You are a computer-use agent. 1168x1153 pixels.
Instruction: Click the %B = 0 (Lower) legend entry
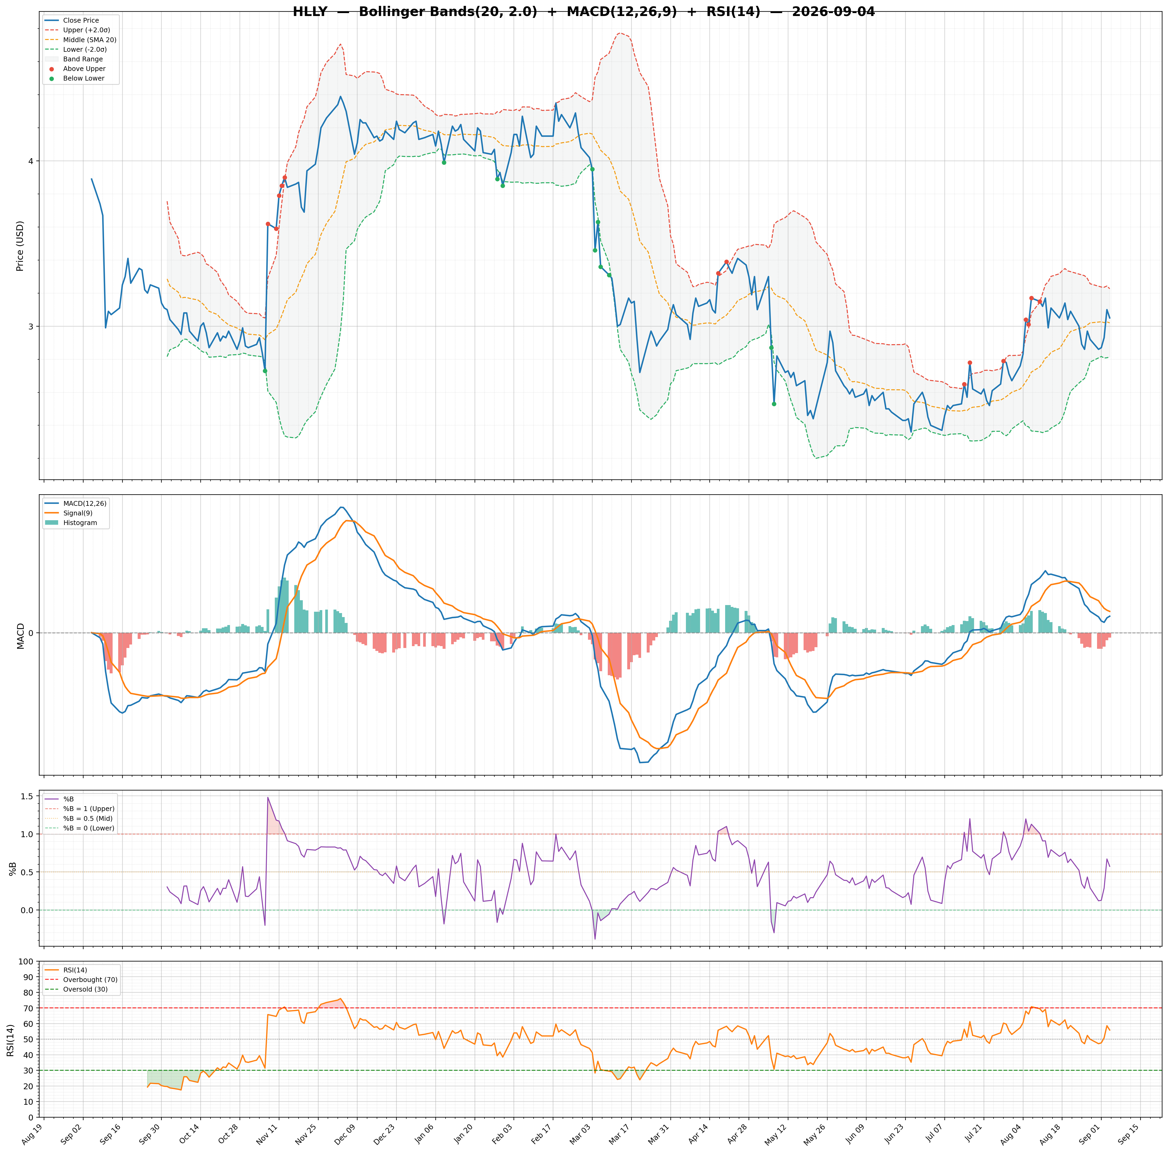(x=80, y=828)
